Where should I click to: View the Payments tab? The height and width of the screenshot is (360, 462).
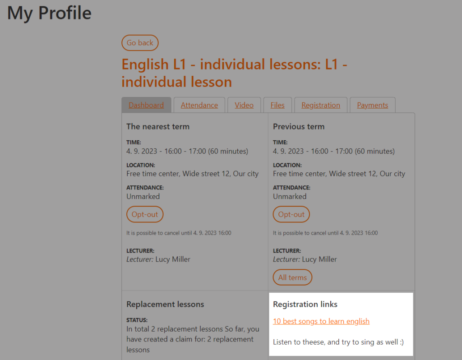pyautogui.click(x=372, y=105)
